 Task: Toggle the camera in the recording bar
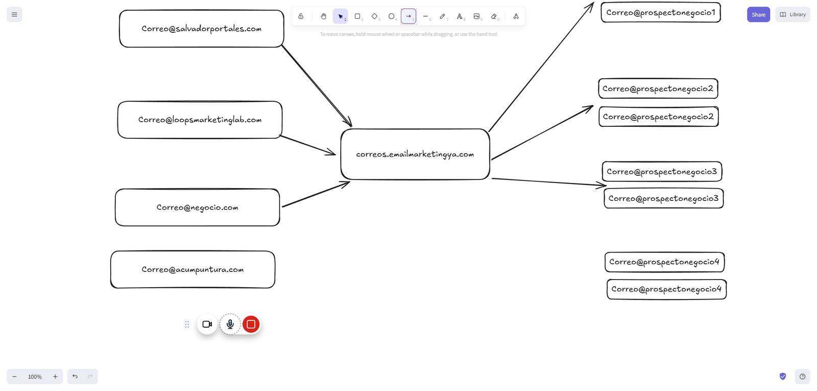(207, 324)
